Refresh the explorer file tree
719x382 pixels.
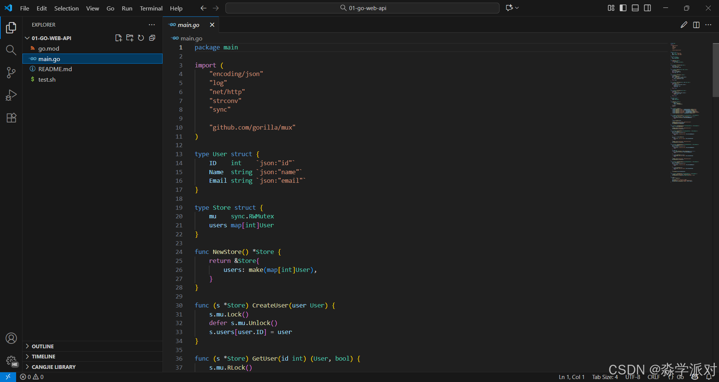coord(141,38)
